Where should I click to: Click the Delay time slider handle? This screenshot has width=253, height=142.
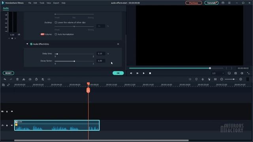tap(57, 54)
